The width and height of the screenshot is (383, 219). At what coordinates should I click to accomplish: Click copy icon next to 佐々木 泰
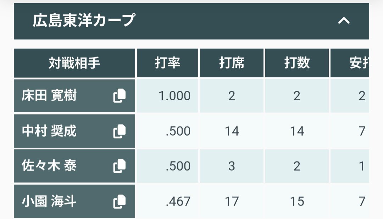[x=119, y=166]
